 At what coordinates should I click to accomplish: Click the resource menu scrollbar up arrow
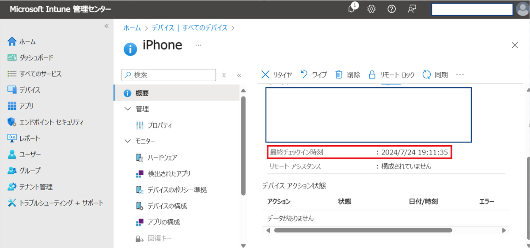(243, 91)
